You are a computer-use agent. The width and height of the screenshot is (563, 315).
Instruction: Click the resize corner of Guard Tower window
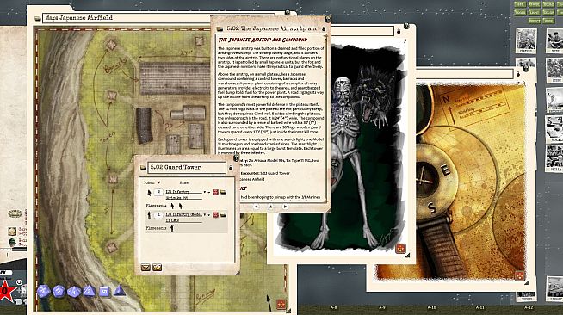(x=238, y=273)
